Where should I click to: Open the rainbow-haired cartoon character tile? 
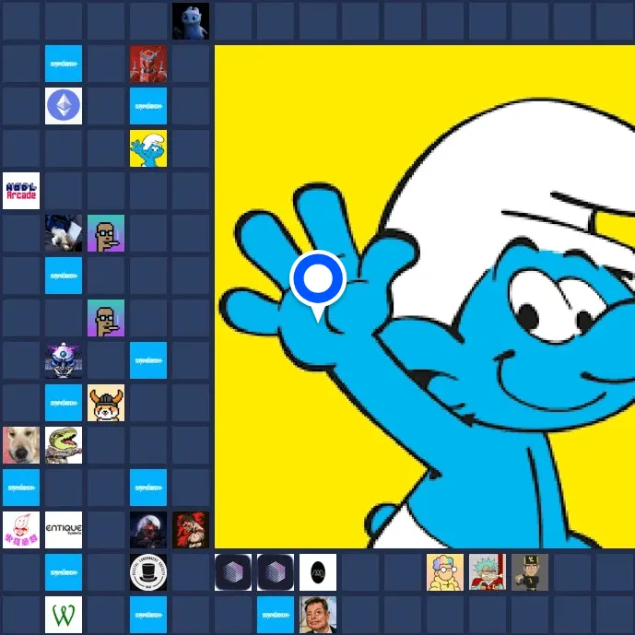pyautogui.click(x=445, y=571)
